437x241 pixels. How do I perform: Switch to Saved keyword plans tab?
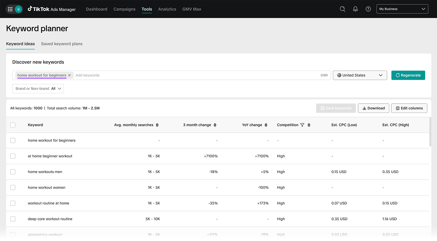62,44
